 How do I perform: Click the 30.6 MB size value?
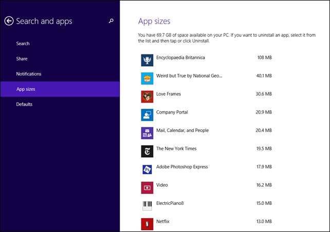pos(264,94)
